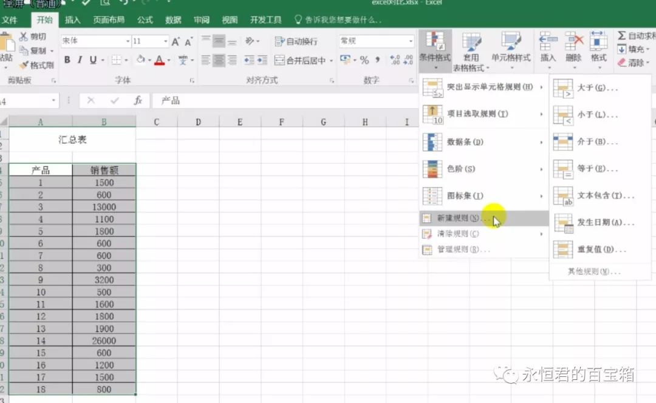The image size is (656, 403).
Task: Toggle 自动换行 wrap text
Action: pos(296,41)
